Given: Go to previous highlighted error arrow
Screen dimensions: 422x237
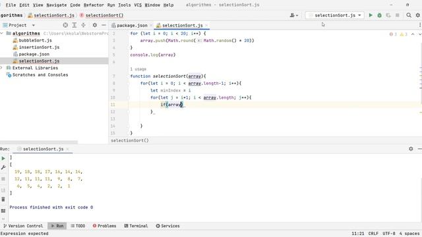Looking at the screenshot, I should [413, 34].
